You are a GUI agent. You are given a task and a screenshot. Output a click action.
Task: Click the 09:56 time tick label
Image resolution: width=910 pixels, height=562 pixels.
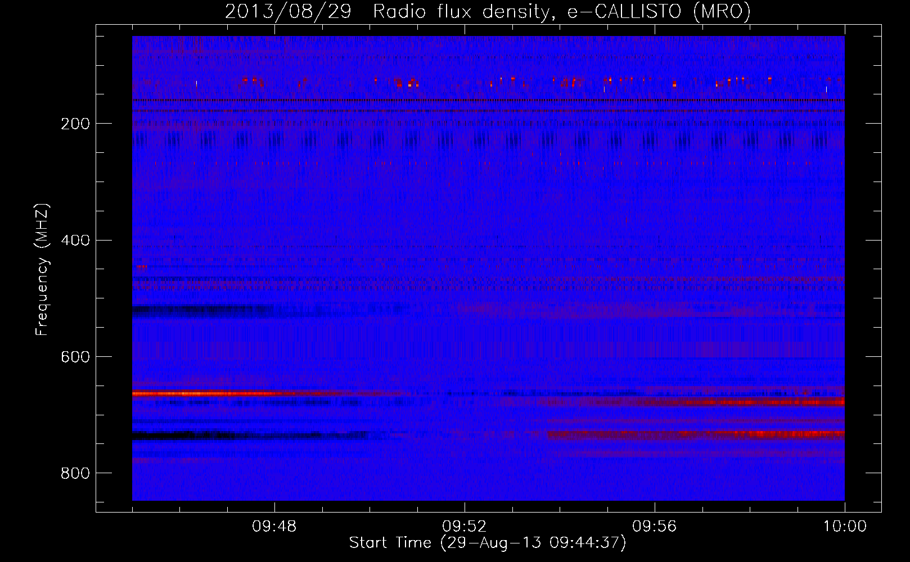tap(655, 527)
